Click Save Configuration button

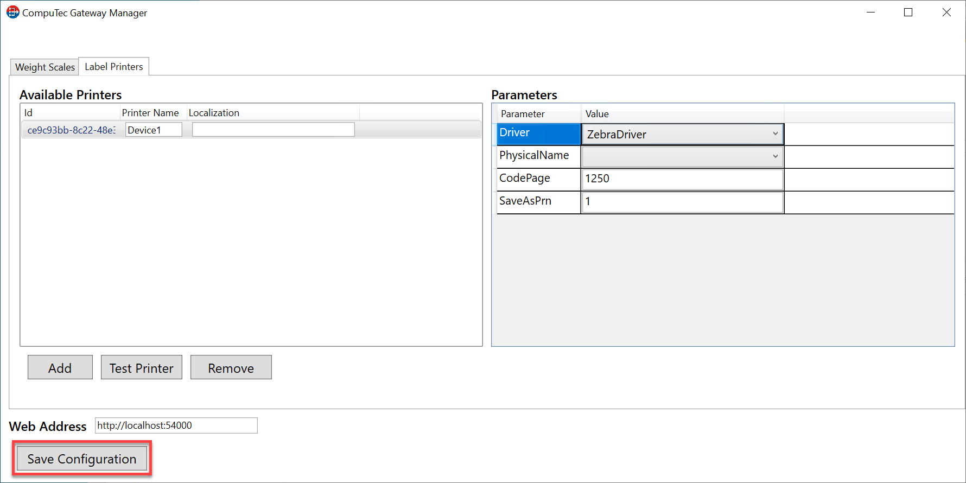pyautogui.click(x=82, y=459)
